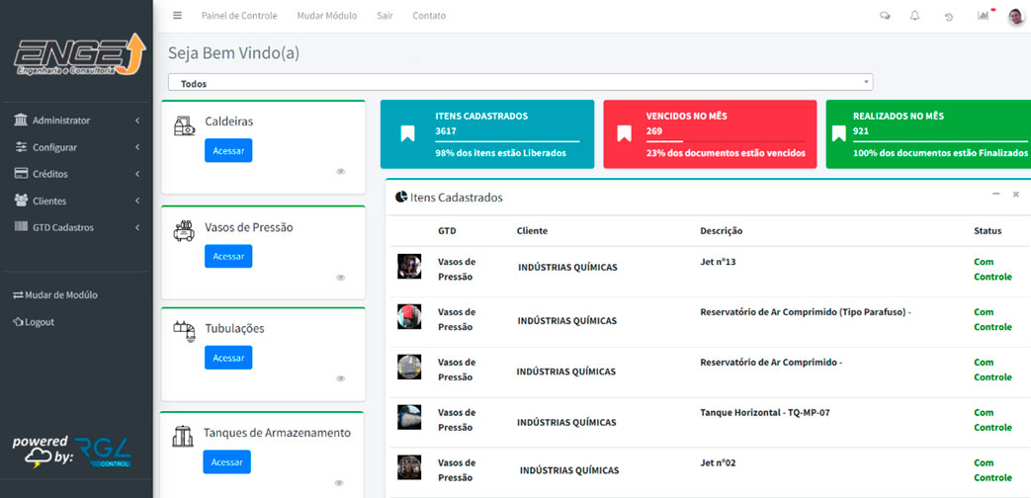Click the user profile avatar

point(1016,16)
